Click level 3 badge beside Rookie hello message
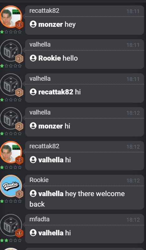 click(x=19, y=59)
